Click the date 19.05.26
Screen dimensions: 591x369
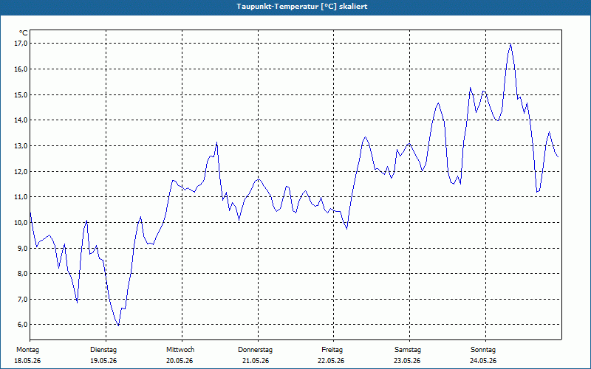103,361
